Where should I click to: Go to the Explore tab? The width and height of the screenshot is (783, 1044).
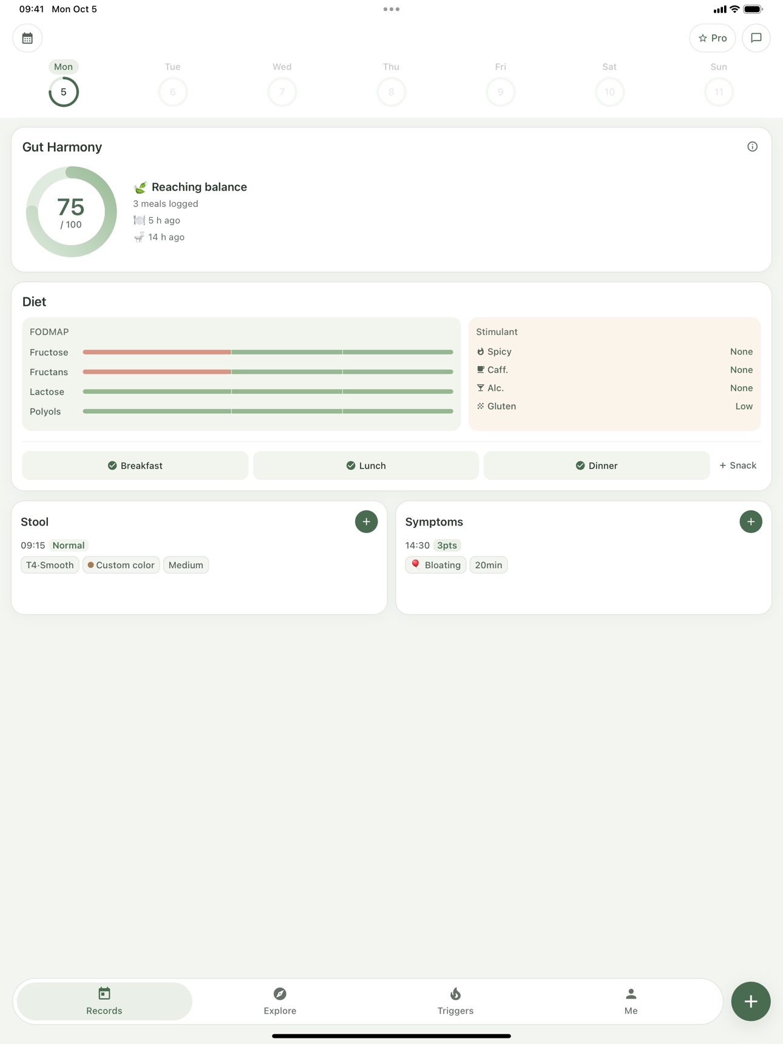tap(280, 1002)
